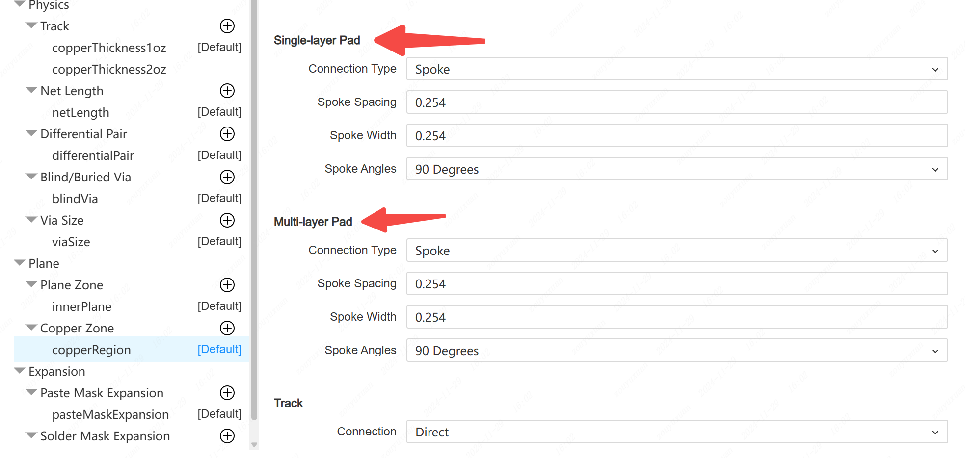Select the pasteMaskExpansion rule
This screenshot has height=458, width=965.
click(x=110, y=414)
